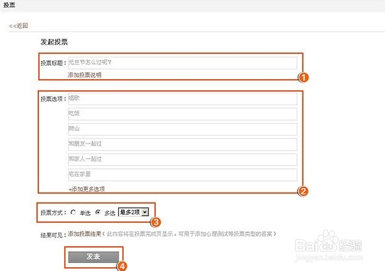
Task: Go back via the <<返回 link
Action: 19,25
